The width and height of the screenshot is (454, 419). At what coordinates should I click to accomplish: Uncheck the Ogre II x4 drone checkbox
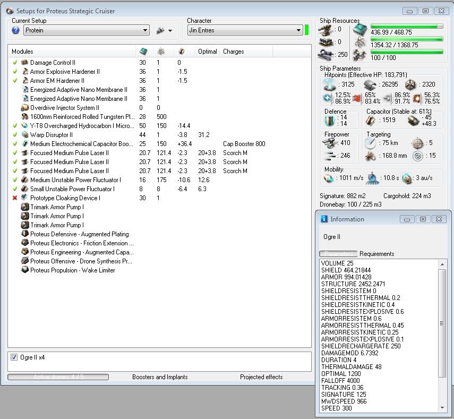[x=14, y=357]
